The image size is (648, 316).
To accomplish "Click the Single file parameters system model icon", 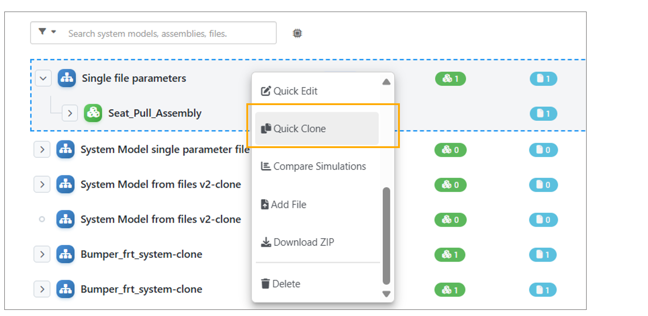I will (x=67, y=78).
